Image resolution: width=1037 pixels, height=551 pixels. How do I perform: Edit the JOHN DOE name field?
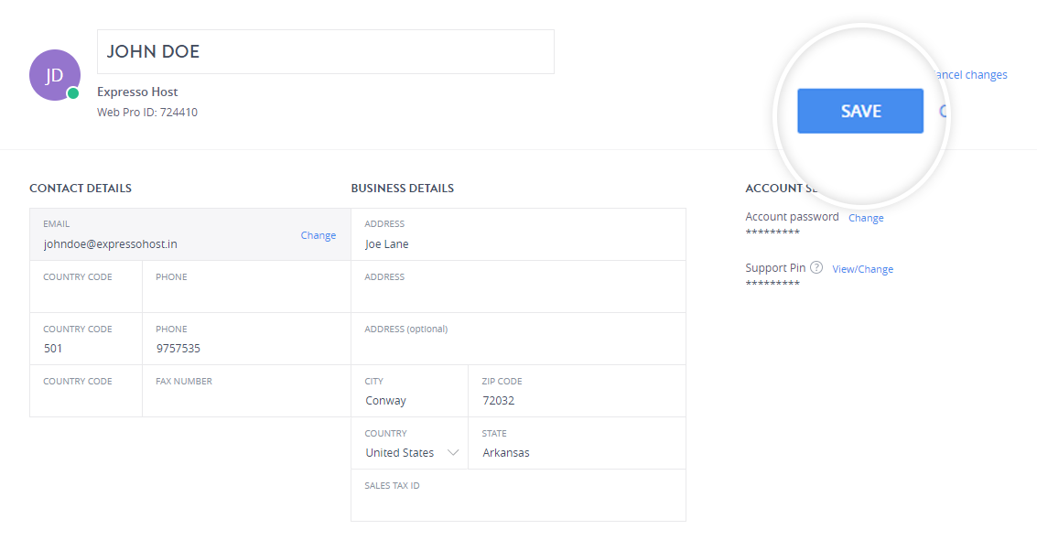326,51
